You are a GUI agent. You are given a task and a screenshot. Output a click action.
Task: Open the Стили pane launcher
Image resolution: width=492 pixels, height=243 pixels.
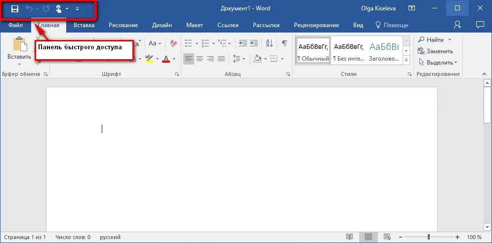coord(410,74)
